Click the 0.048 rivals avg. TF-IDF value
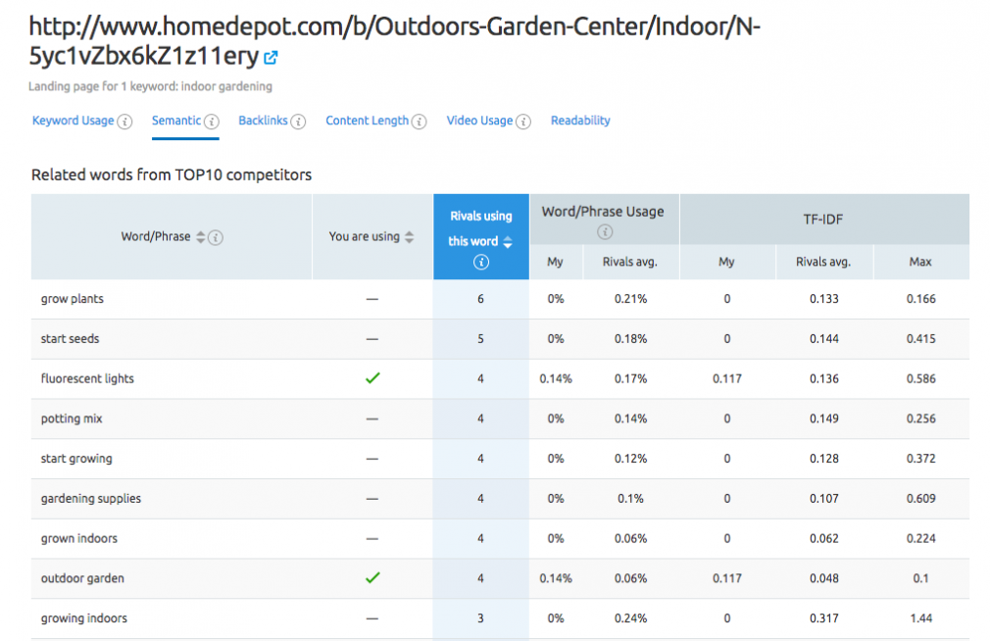Viewport: 990px width, 641px height. pyautogui.click(x=824, y=578)
